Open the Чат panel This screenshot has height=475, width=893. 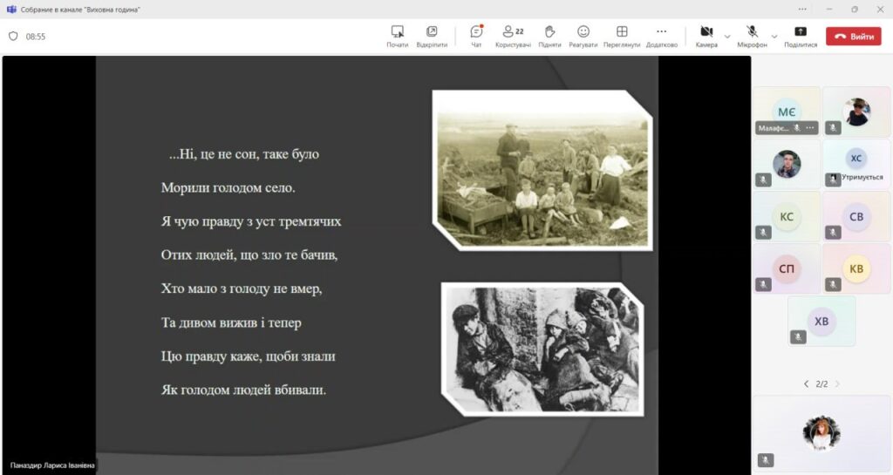pos(476,36)
